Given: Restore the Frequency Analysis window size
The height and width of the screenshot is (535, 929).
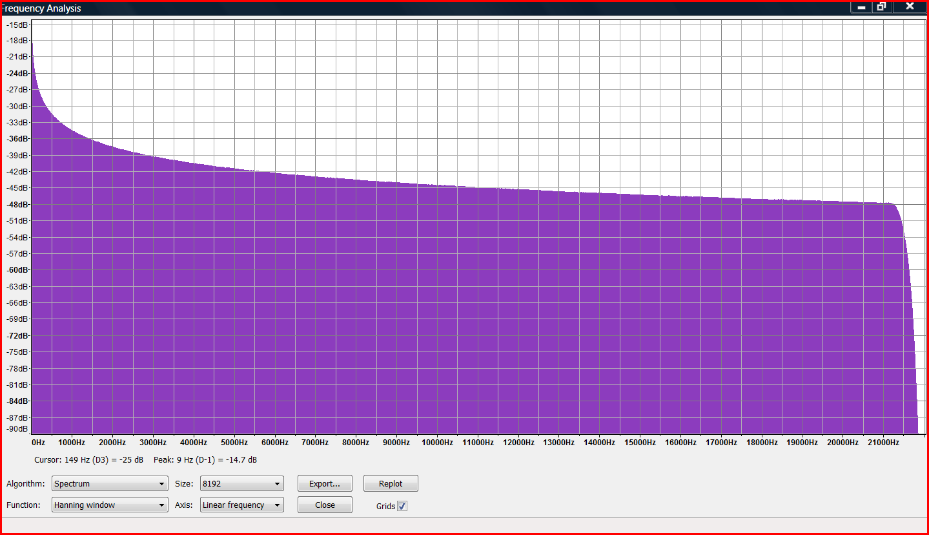Looking at the screenshot, I should (x=881, y=7).
